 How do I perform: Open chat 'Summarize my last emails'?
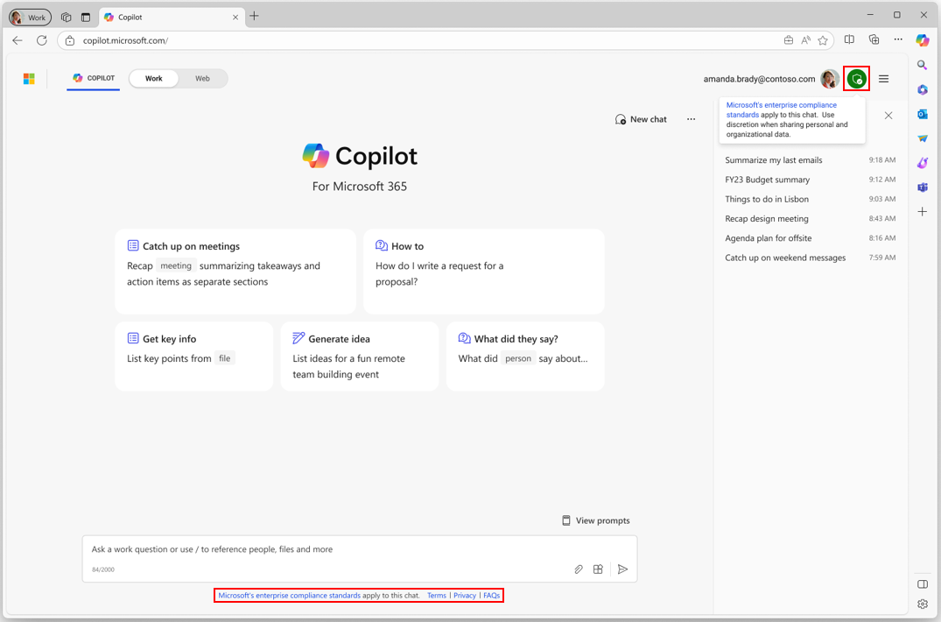(x=811, y=160)
